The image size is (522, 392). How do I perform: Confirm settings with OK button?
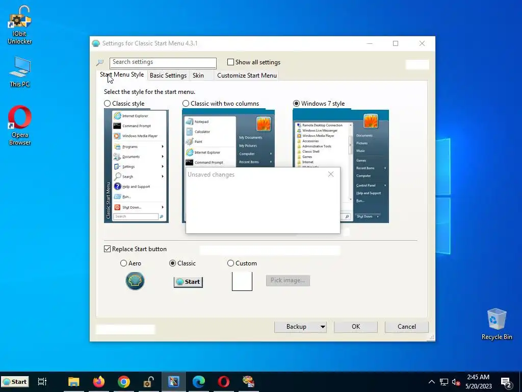356,327
